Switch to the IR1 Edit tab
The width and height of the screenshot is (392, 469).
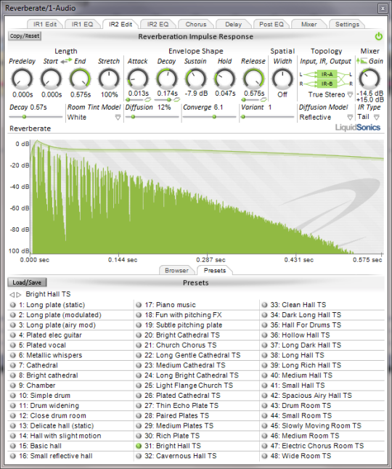[45, 24]
